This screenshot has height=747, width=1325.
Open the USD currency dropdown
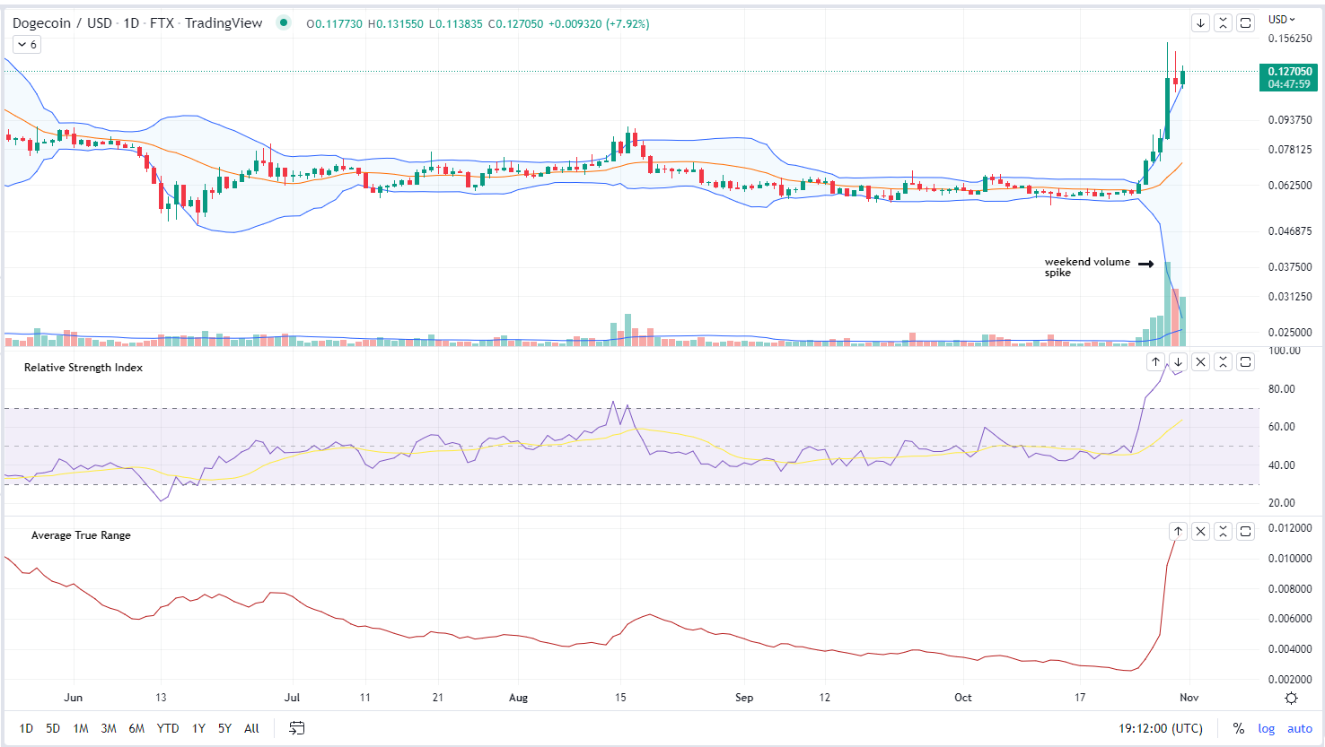1282,20
